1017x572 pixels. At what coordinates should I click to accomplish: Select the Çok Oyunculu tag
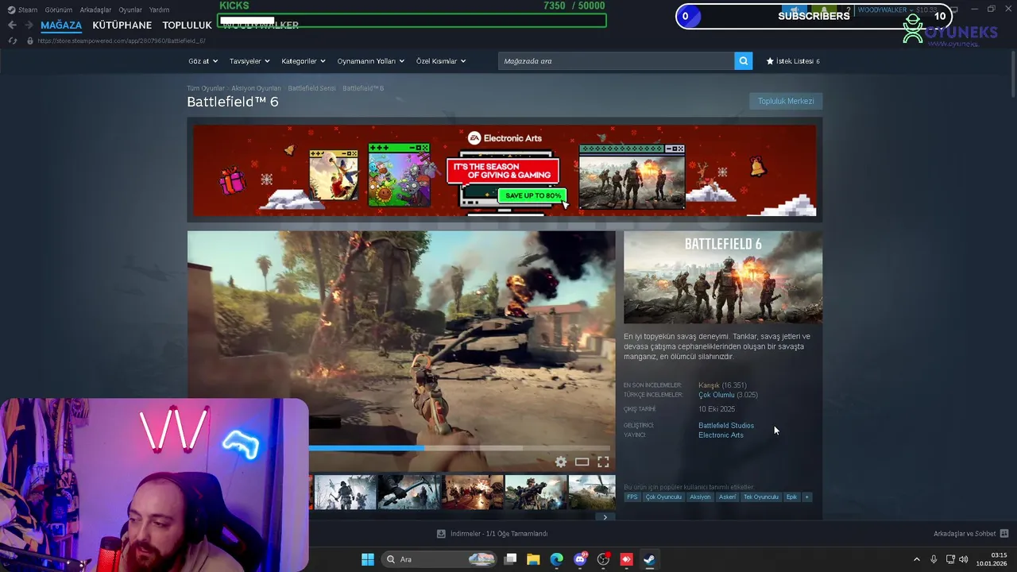663,497
